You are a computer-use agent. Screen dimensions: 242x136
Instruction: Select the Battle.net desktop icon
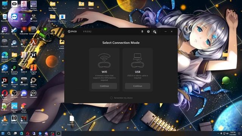(5, 69)
